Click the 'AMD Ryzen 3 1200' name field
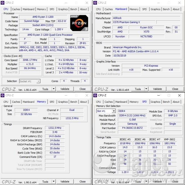 pos(43,17)
